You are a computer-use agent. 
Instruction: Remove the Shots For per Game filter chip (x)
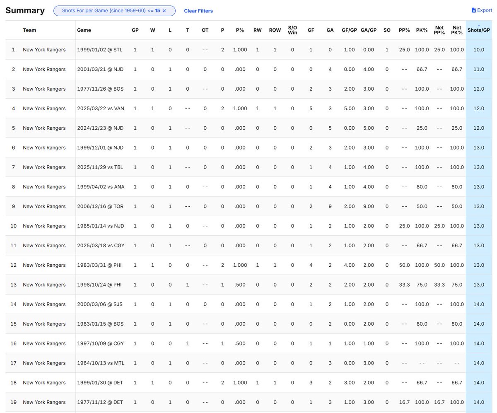[x=164, y=11]
